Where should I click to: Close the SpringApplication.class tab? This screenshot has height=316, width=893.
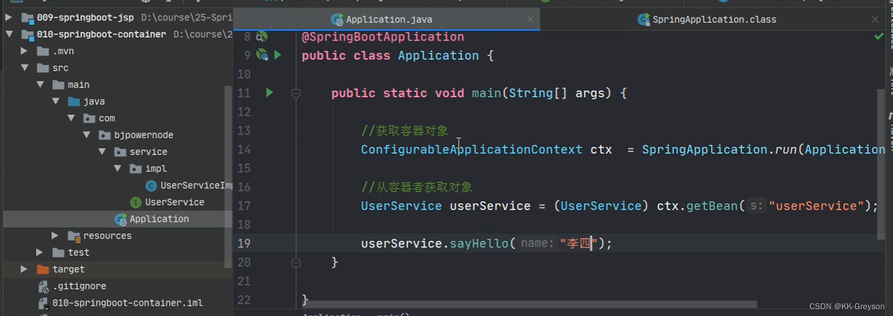click(875, 20)
